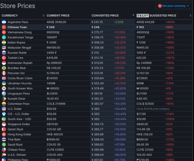194x161 pixels.
Task: Click the Kazakhstani Tenge flag icon
Action: tap(4, 37)
